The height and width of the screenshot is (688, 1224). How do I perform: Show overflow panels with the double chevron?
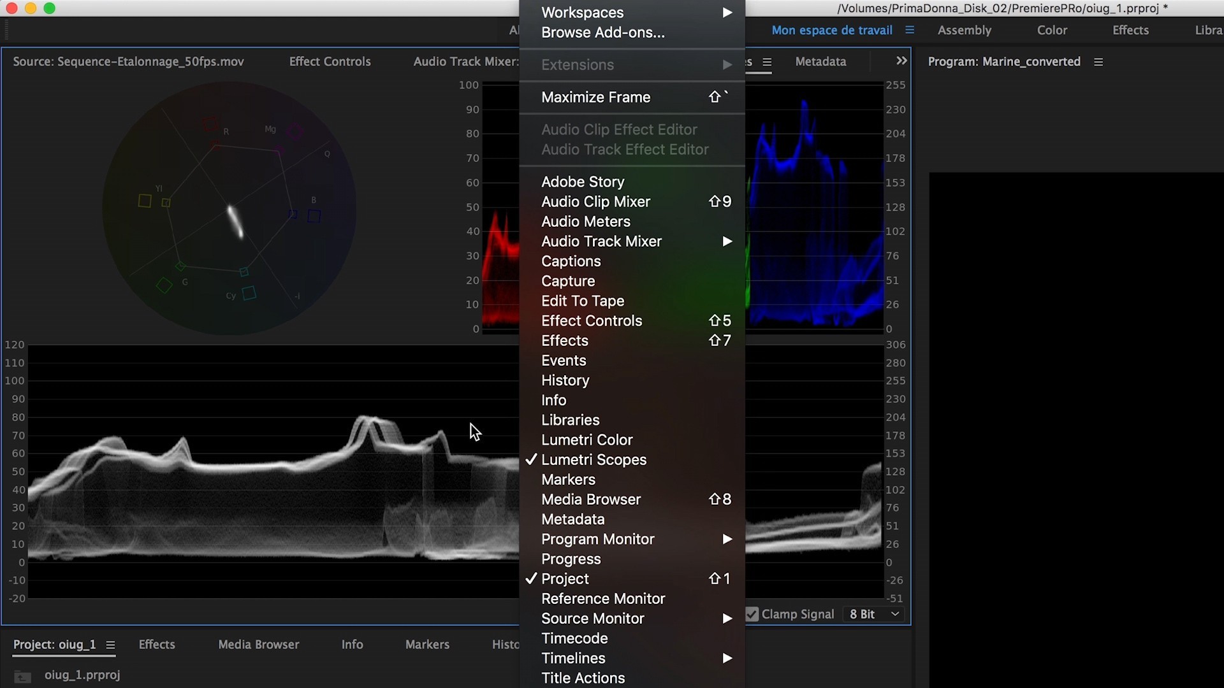point(901,61)
